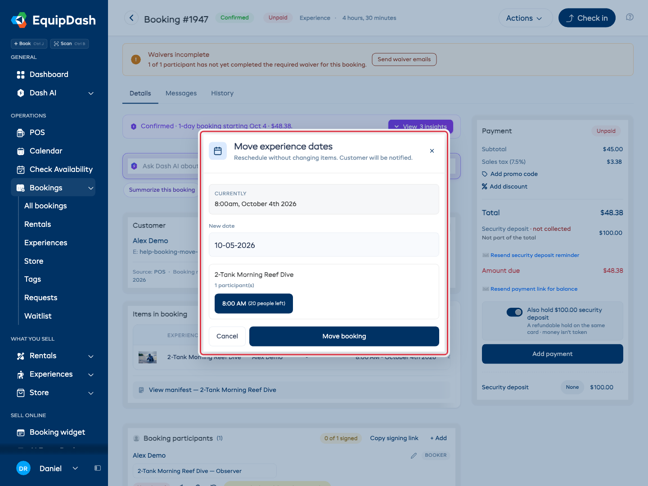This screenshot has width=648, height=486.
Task: Click Resend payment link for balance
Action: click(534, 289)
